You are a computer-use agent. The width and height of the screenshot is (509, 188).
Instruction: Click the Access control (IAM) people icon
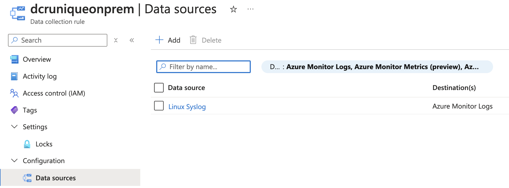point(14,93)
